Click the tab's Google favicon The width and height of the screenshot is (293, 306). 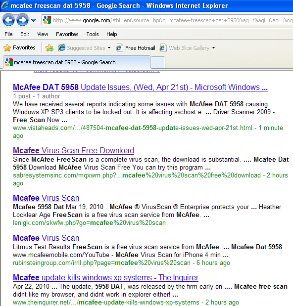9,62
